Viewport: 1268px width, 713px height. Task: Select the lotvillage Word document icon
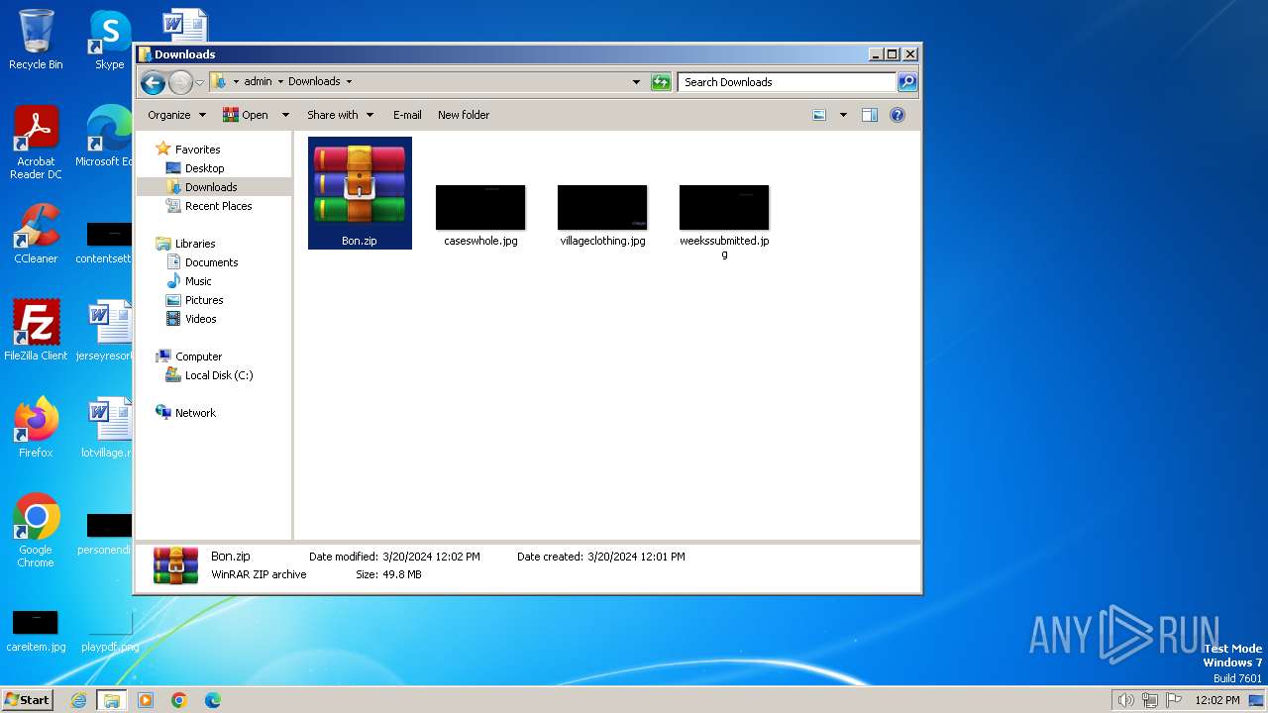click(x=107, y=428)
